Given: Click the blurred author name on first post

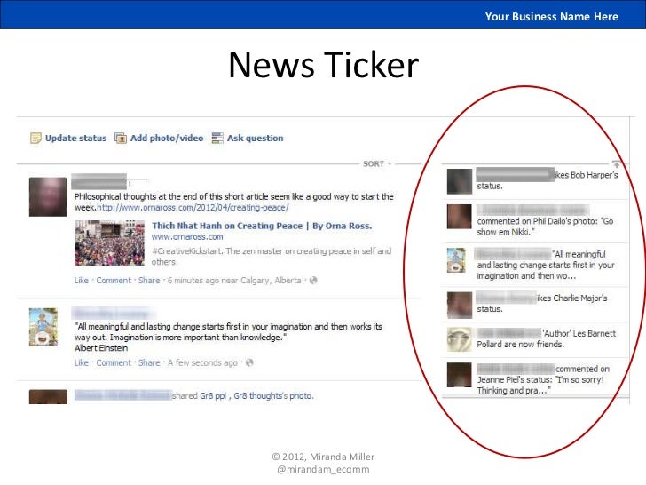Looking at the screenshot, I should pos(98,181).
